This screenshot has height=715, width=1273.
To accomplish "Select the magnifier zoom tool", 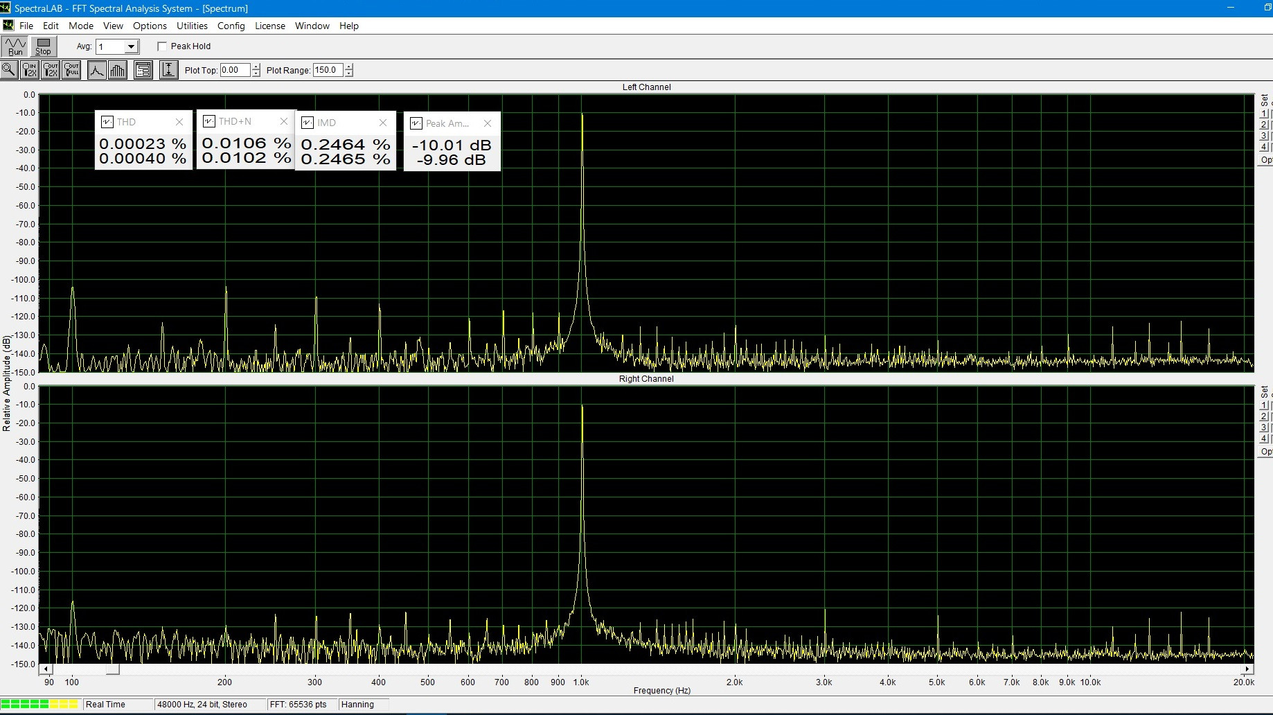I will [9, 70].
